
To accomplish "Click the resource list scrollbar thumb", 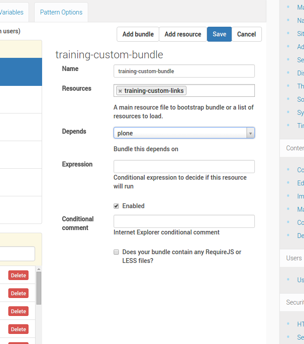I will pos(39,288).
